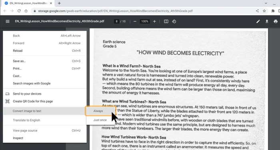Open tab search chevron dropdown
The width and height of the screenshot is (280, 150).
click(266, 3)
